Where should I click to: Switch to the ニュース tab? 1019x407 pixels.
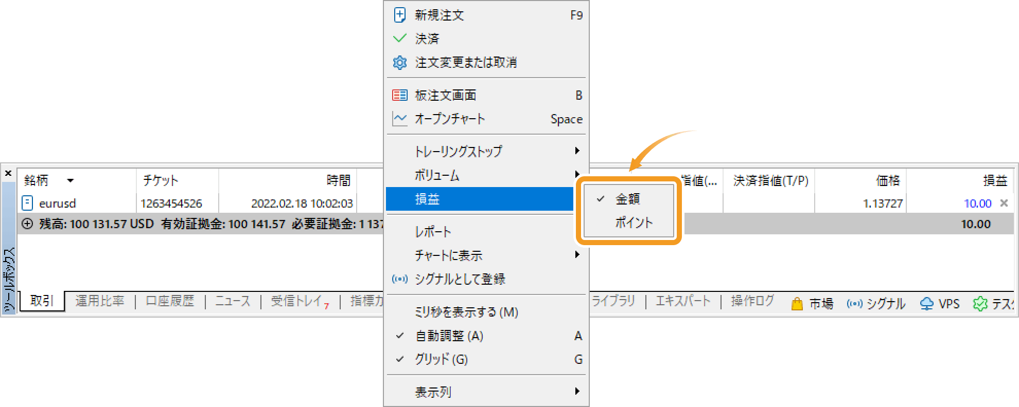click(x=233, y=301)
